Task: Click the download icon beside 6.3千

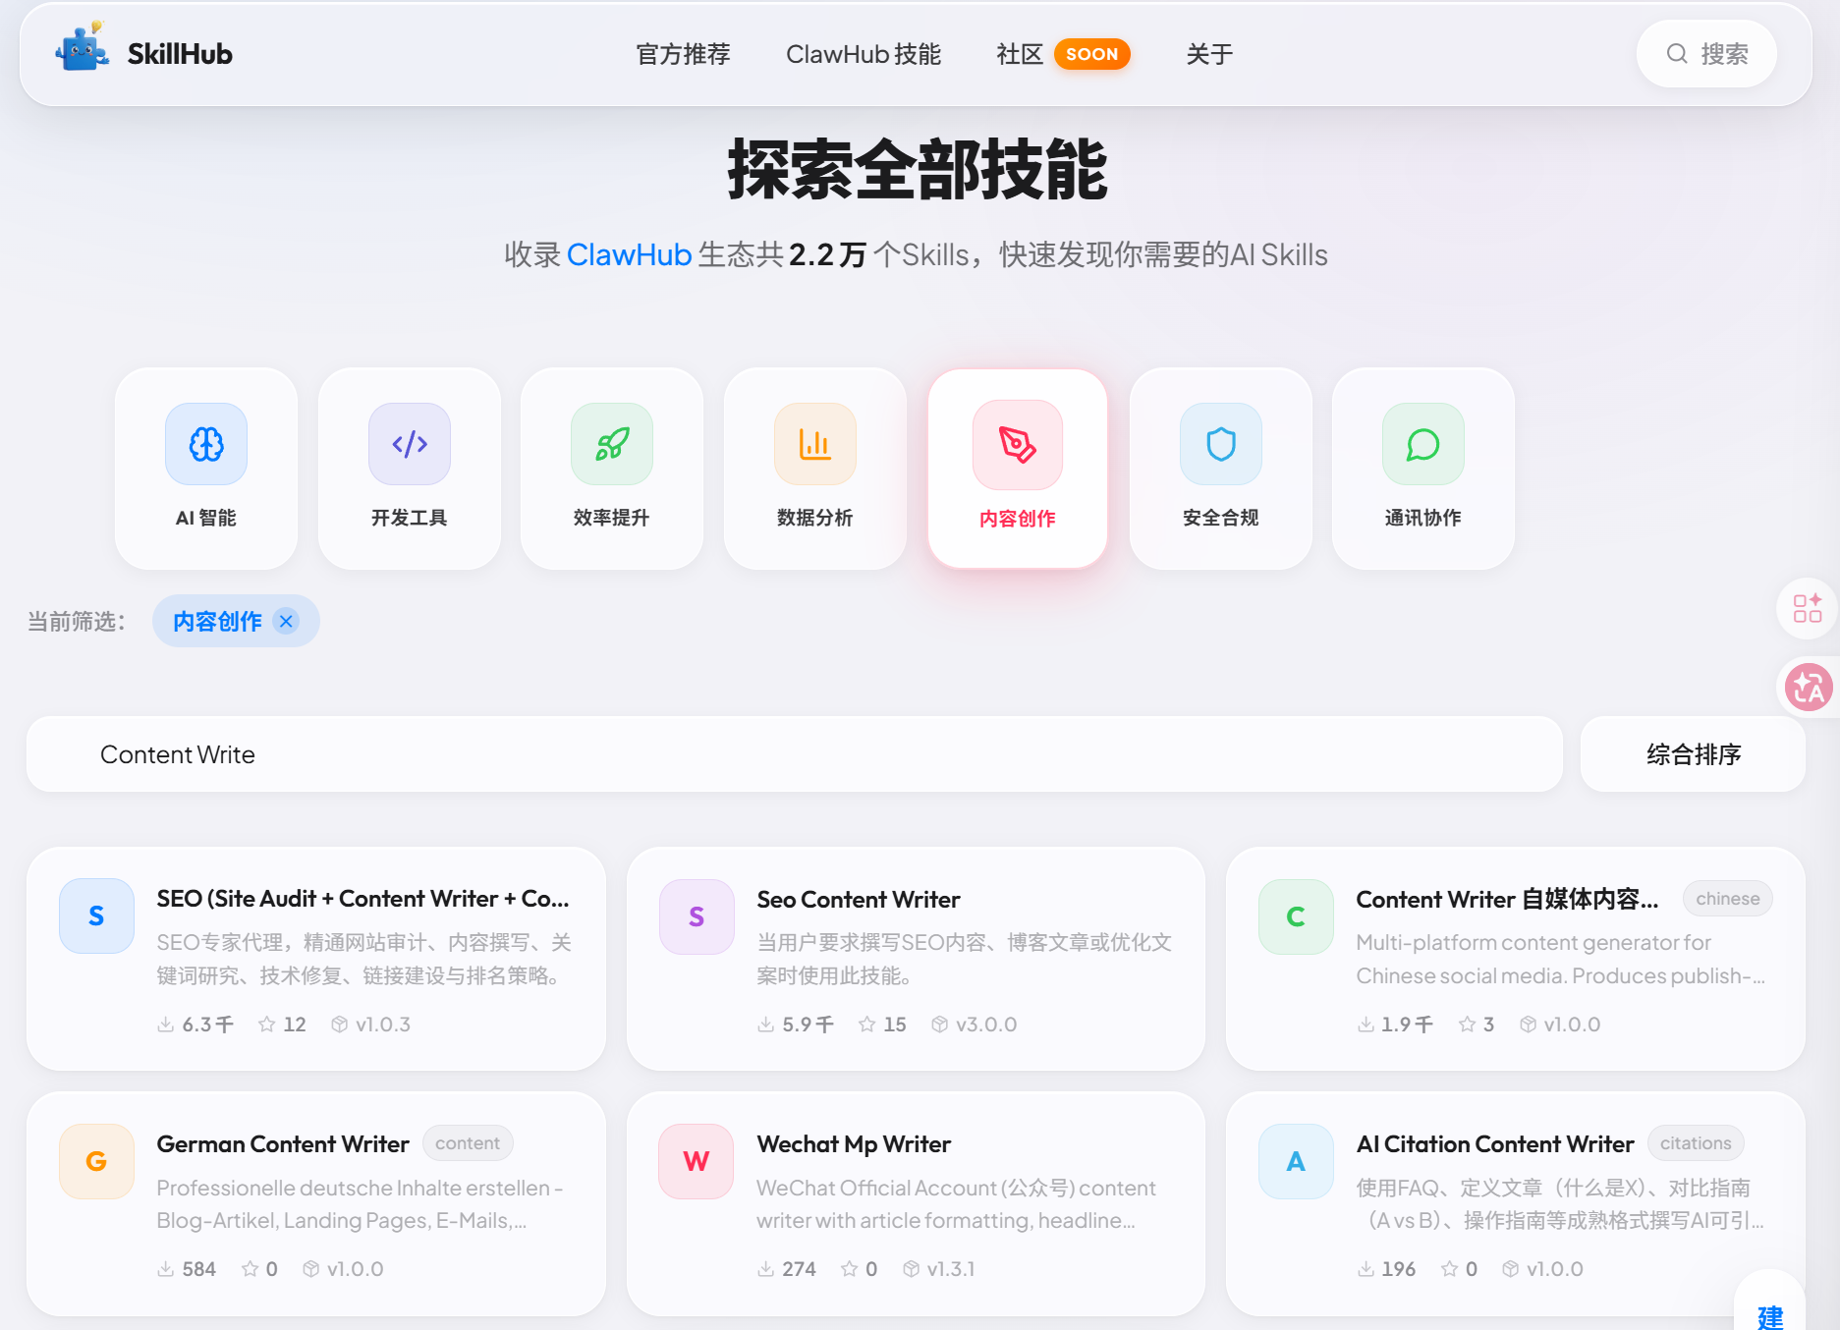Action: (166, 1025)
